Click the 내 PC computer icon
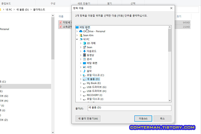 (81, 39)
